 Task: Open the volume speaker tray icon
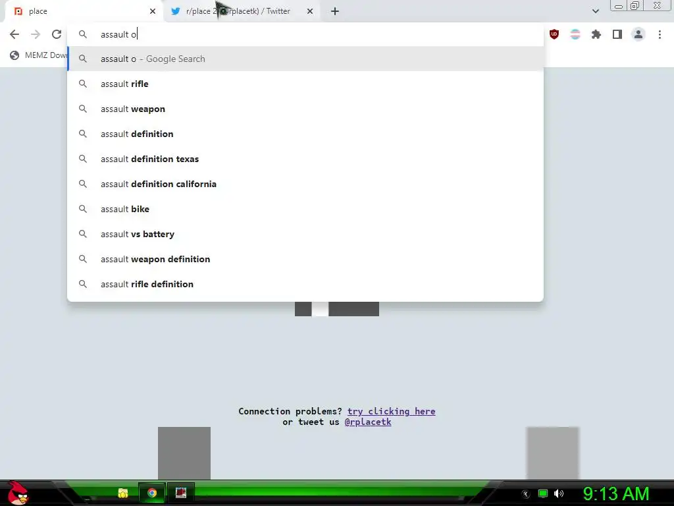[x=559, y=493]
